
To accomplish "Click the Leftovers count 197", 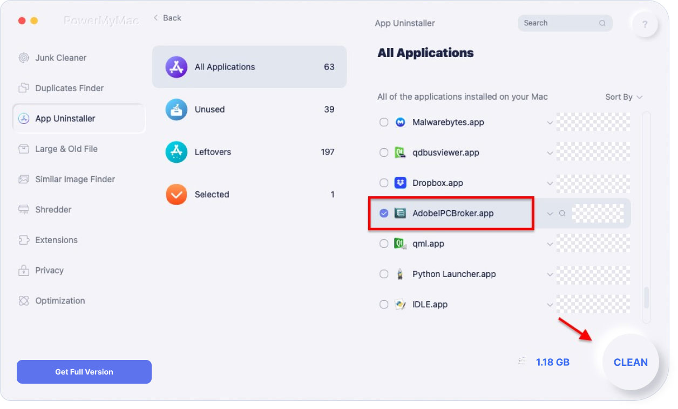I will click(x=328, y=152).
